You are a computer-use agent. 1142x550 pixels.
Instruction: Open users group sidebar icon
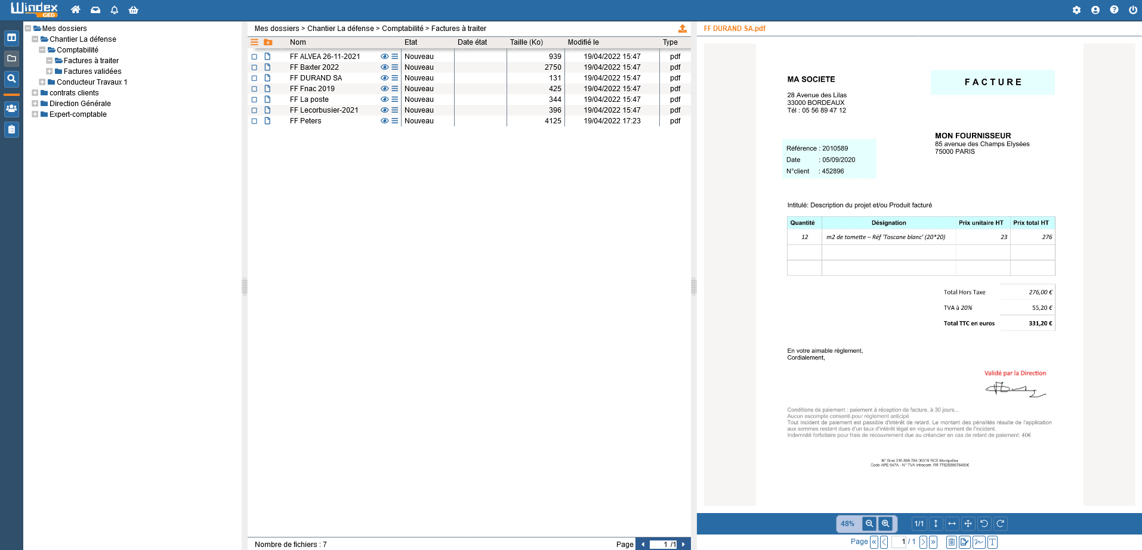pyautogui.click(x=11, y=108)
